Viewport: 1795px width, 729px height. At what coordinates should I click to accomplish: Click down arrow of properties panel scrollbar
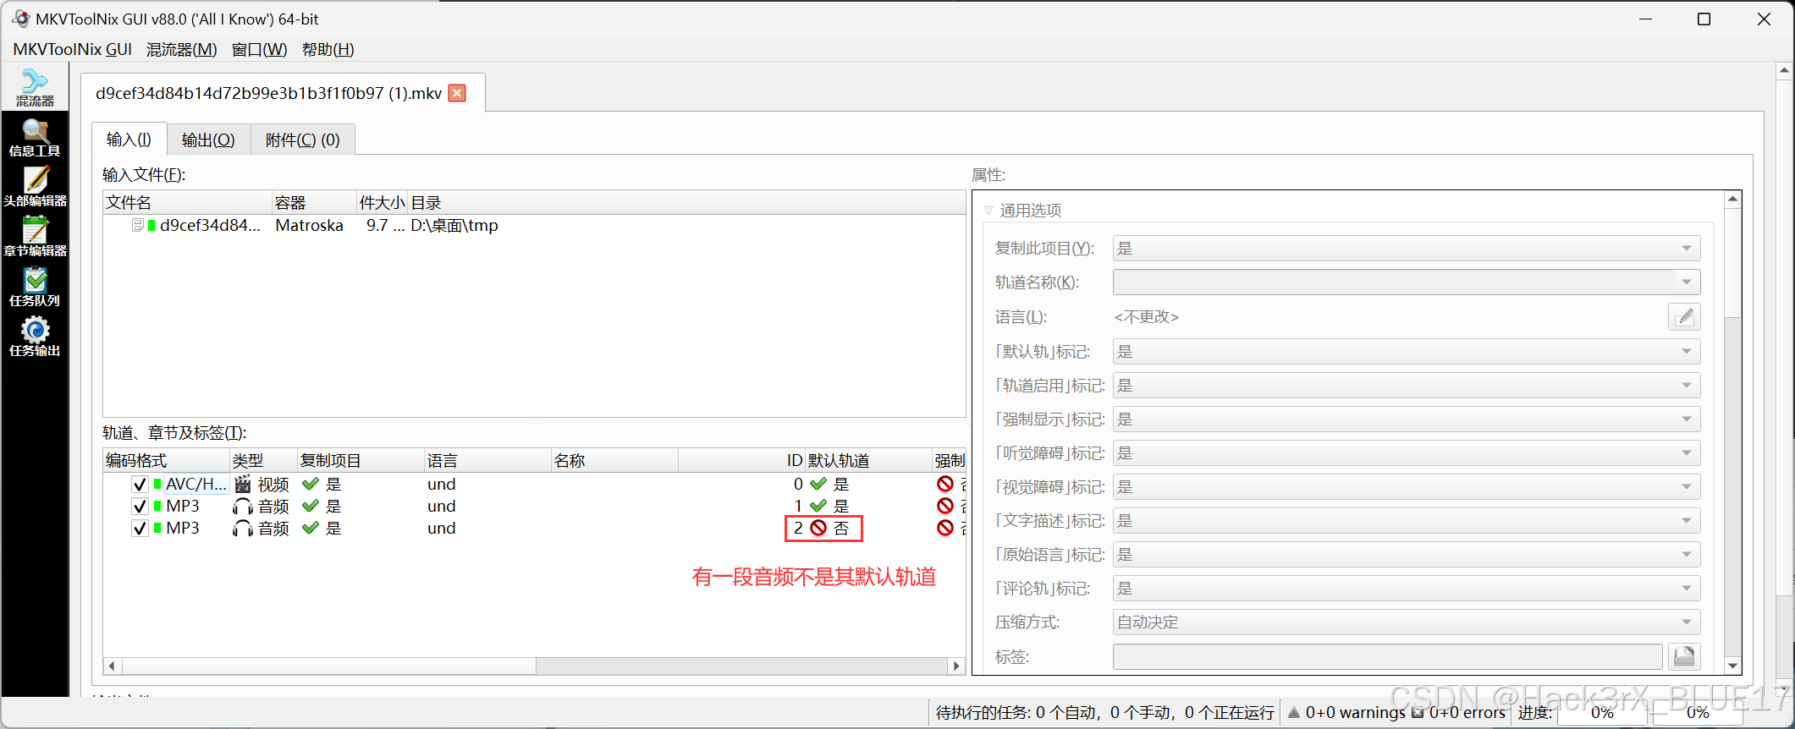(1732, 666)
